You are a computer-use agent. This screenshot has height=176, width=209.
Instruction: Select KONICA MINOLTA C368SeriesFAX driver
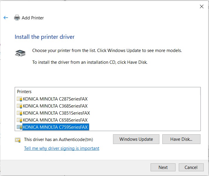pos(55,106)
